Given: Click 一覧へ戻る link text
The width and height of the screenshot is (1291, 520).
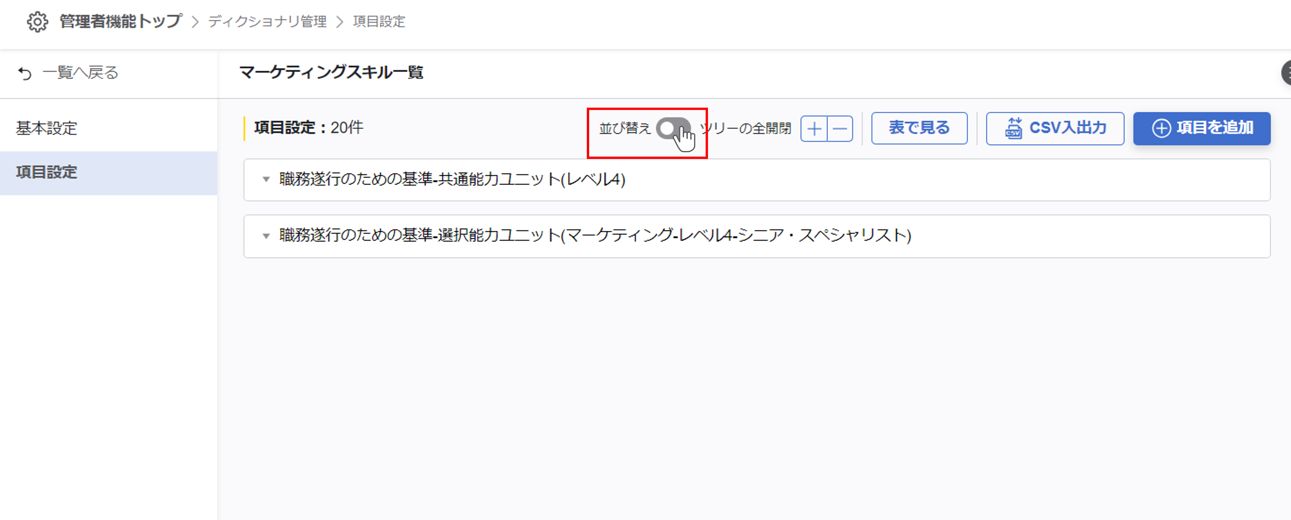Looking at the screenshot, I should pyautogui.click(x=80, y=73).
